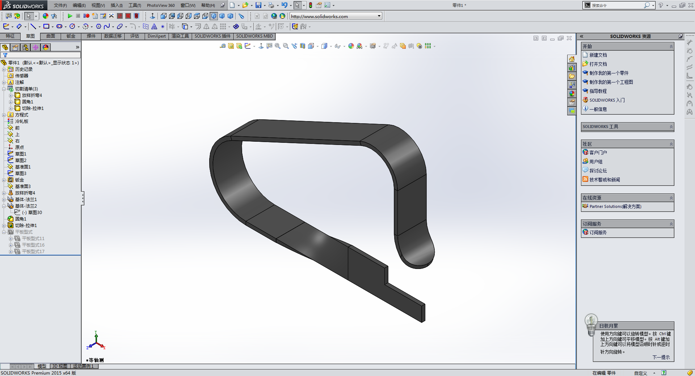Screen dimensions: 695x376
Task: Select the Line sketch tool
Action: click(33, 26)
